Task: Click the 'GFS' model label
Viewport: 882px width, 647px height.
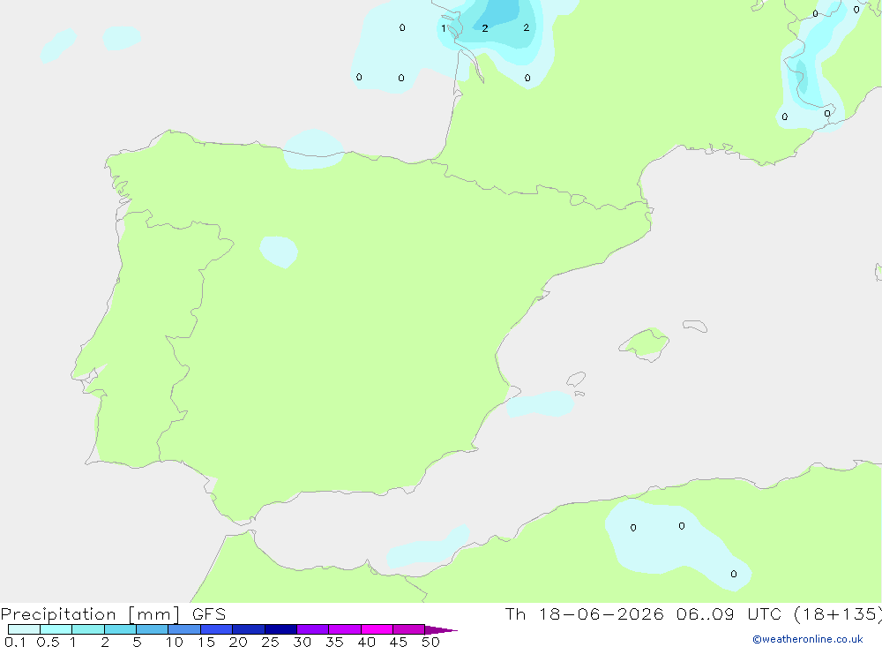Action: coord(209,614)
